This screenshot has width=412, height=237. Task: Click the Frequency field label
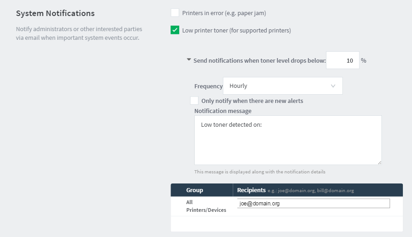[x=209, y=86]
